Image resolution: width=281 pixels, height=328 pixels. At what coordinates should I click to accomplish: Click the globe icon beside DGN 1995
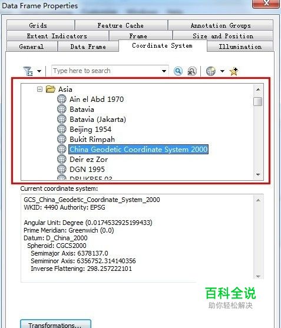pos(62,169)
